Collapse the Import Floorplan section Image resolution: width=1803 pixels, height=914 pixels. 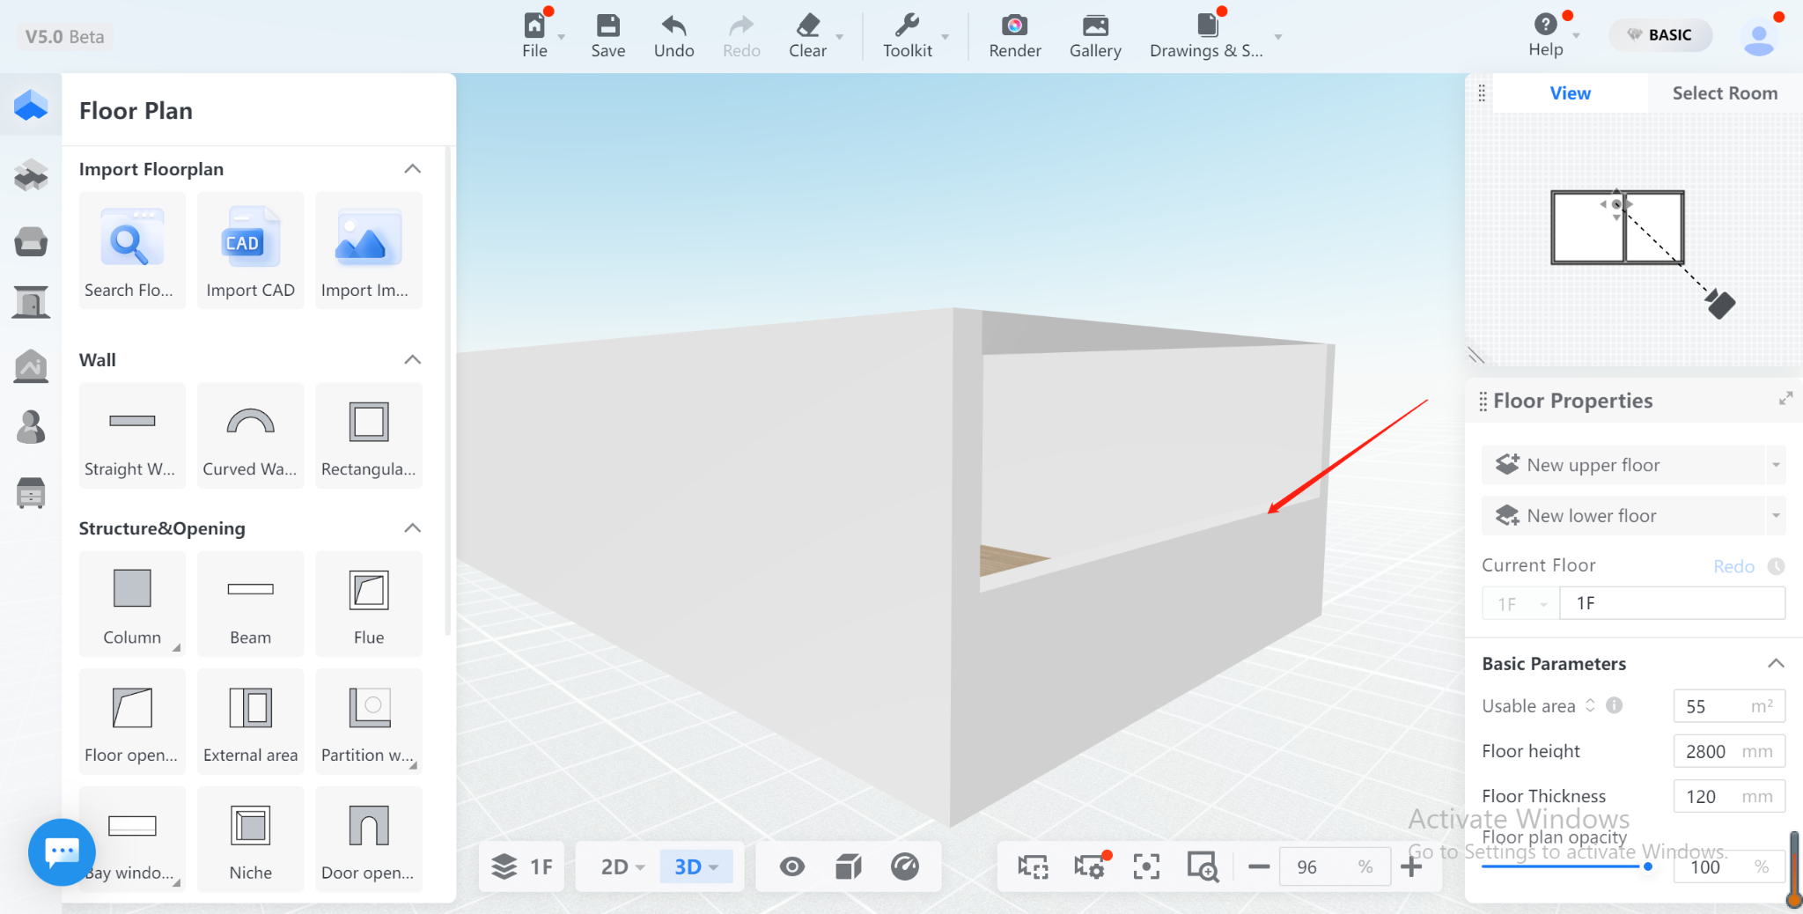(x=412, y=168)
